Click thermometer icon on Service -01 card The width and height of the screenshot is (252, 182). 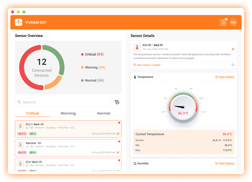[x=20, y=145]
